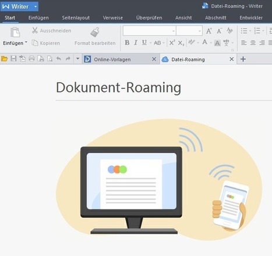The width and height of the screenshot is (272, 256).
Task: Apply numbered list
Action: [x=257, y=31]
